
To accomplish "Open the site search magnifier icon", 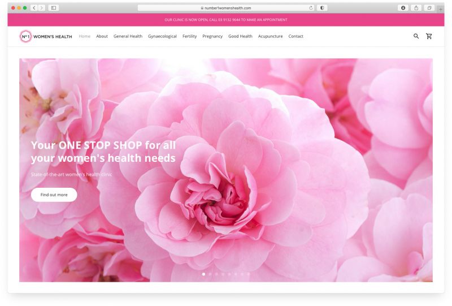I will click(416, 36).
